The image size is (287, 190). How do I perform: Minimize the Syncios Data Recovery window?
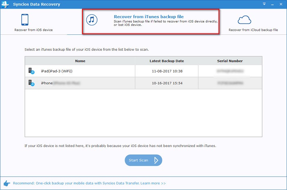click(272, 4)
